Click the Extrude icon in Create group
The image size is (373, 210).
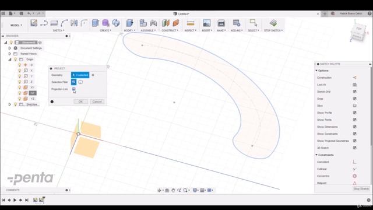(x=96, y=23)
